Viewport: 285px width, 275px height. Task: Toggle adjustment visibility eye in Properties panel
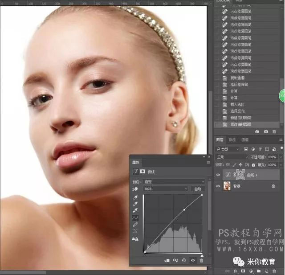(193, 260)
